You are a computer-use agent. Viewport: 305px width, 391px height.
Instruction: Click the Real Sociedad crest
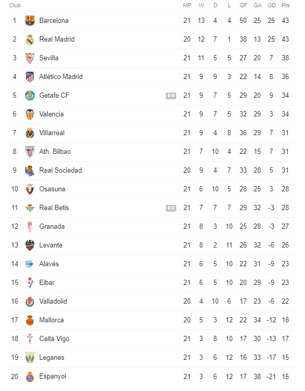click(x=30, y=171)
